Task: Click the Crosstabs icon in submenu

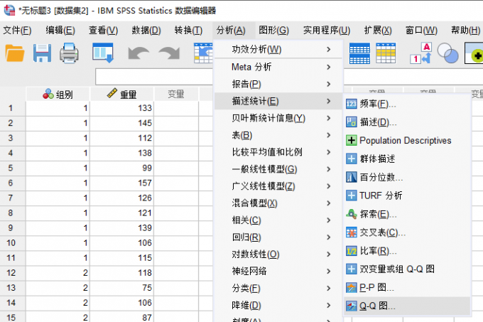Action: (x=351, y=232)
